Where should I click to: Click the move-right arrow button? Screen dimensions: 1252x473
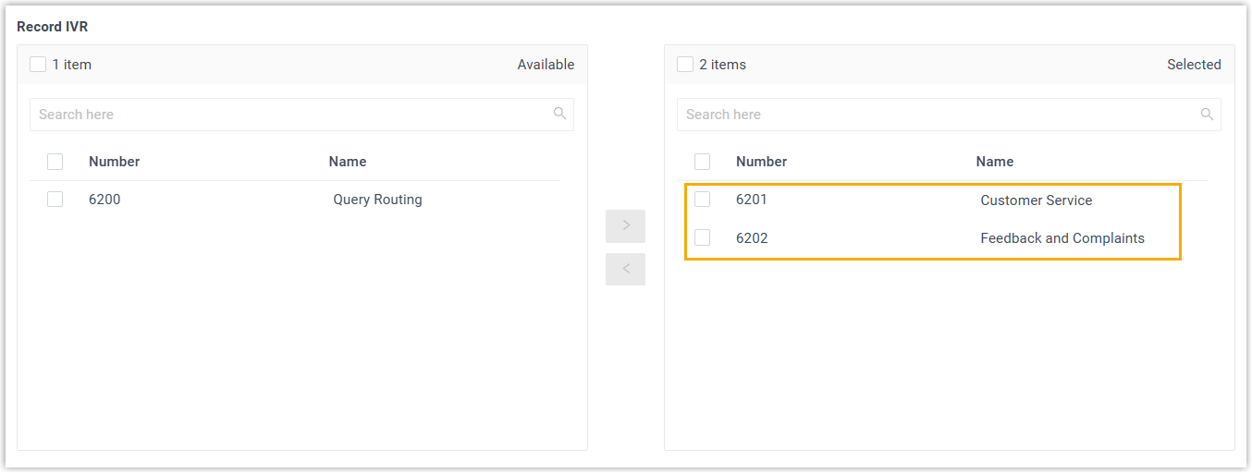[x=625, y=225]
